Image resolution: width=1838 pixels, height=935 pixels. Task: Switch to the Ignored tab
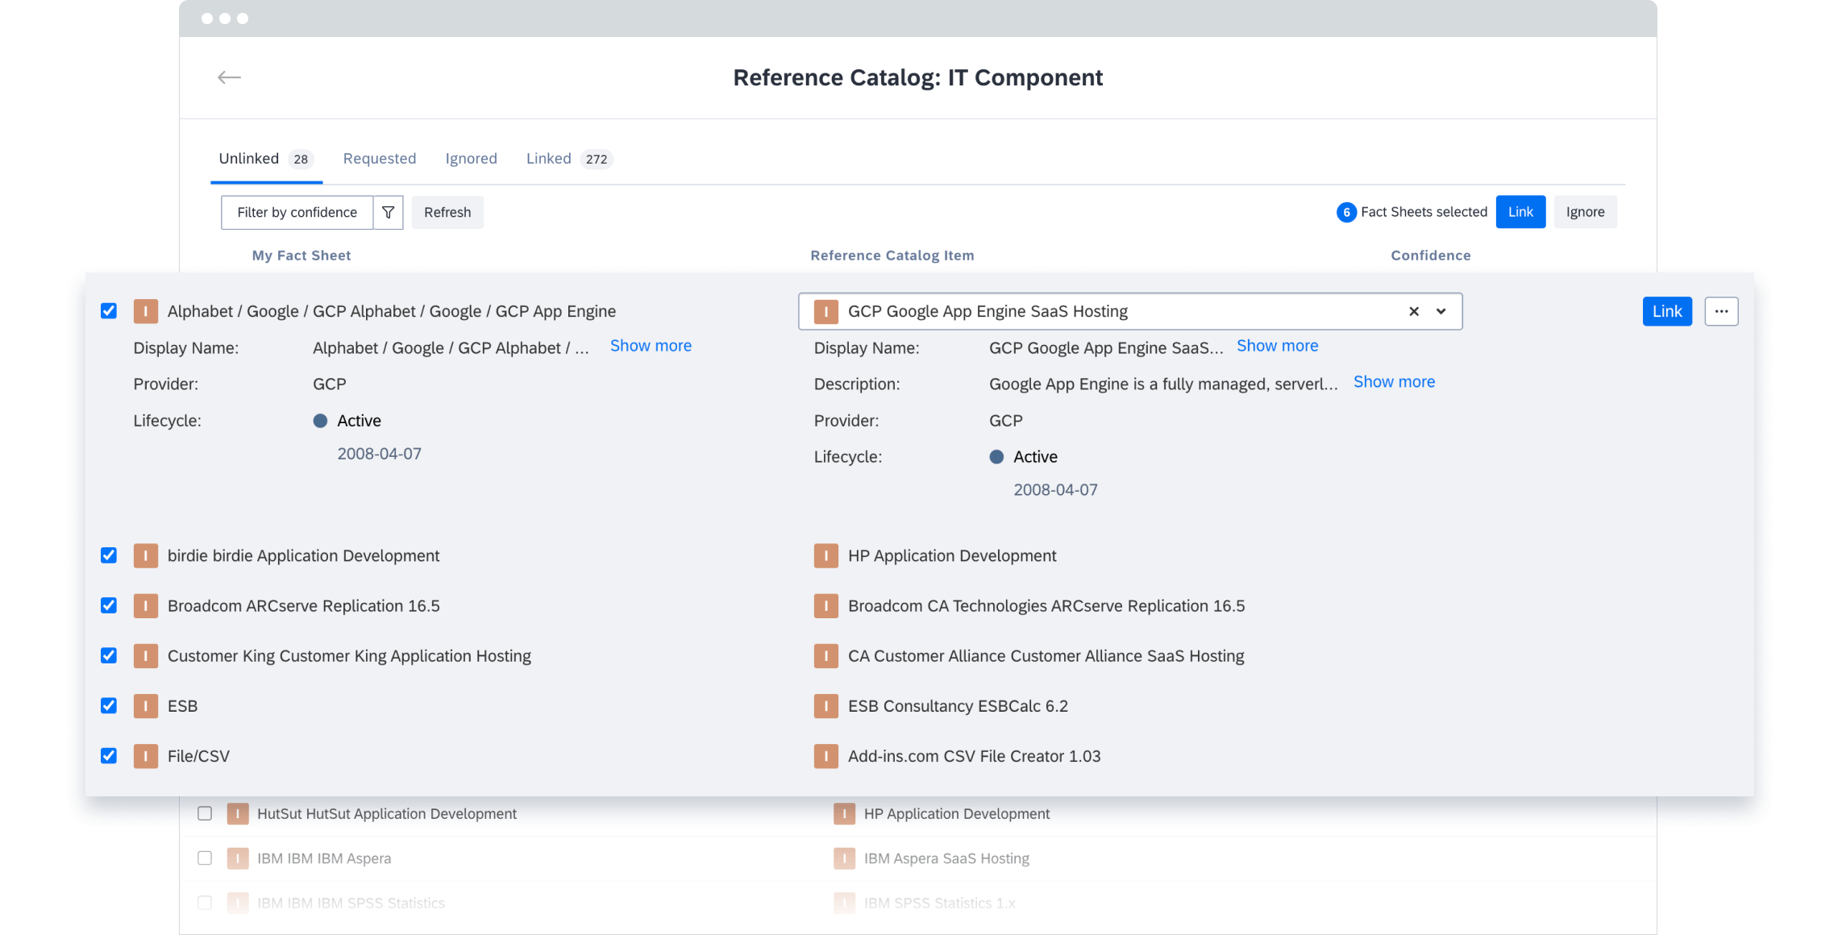click(471, 159)
